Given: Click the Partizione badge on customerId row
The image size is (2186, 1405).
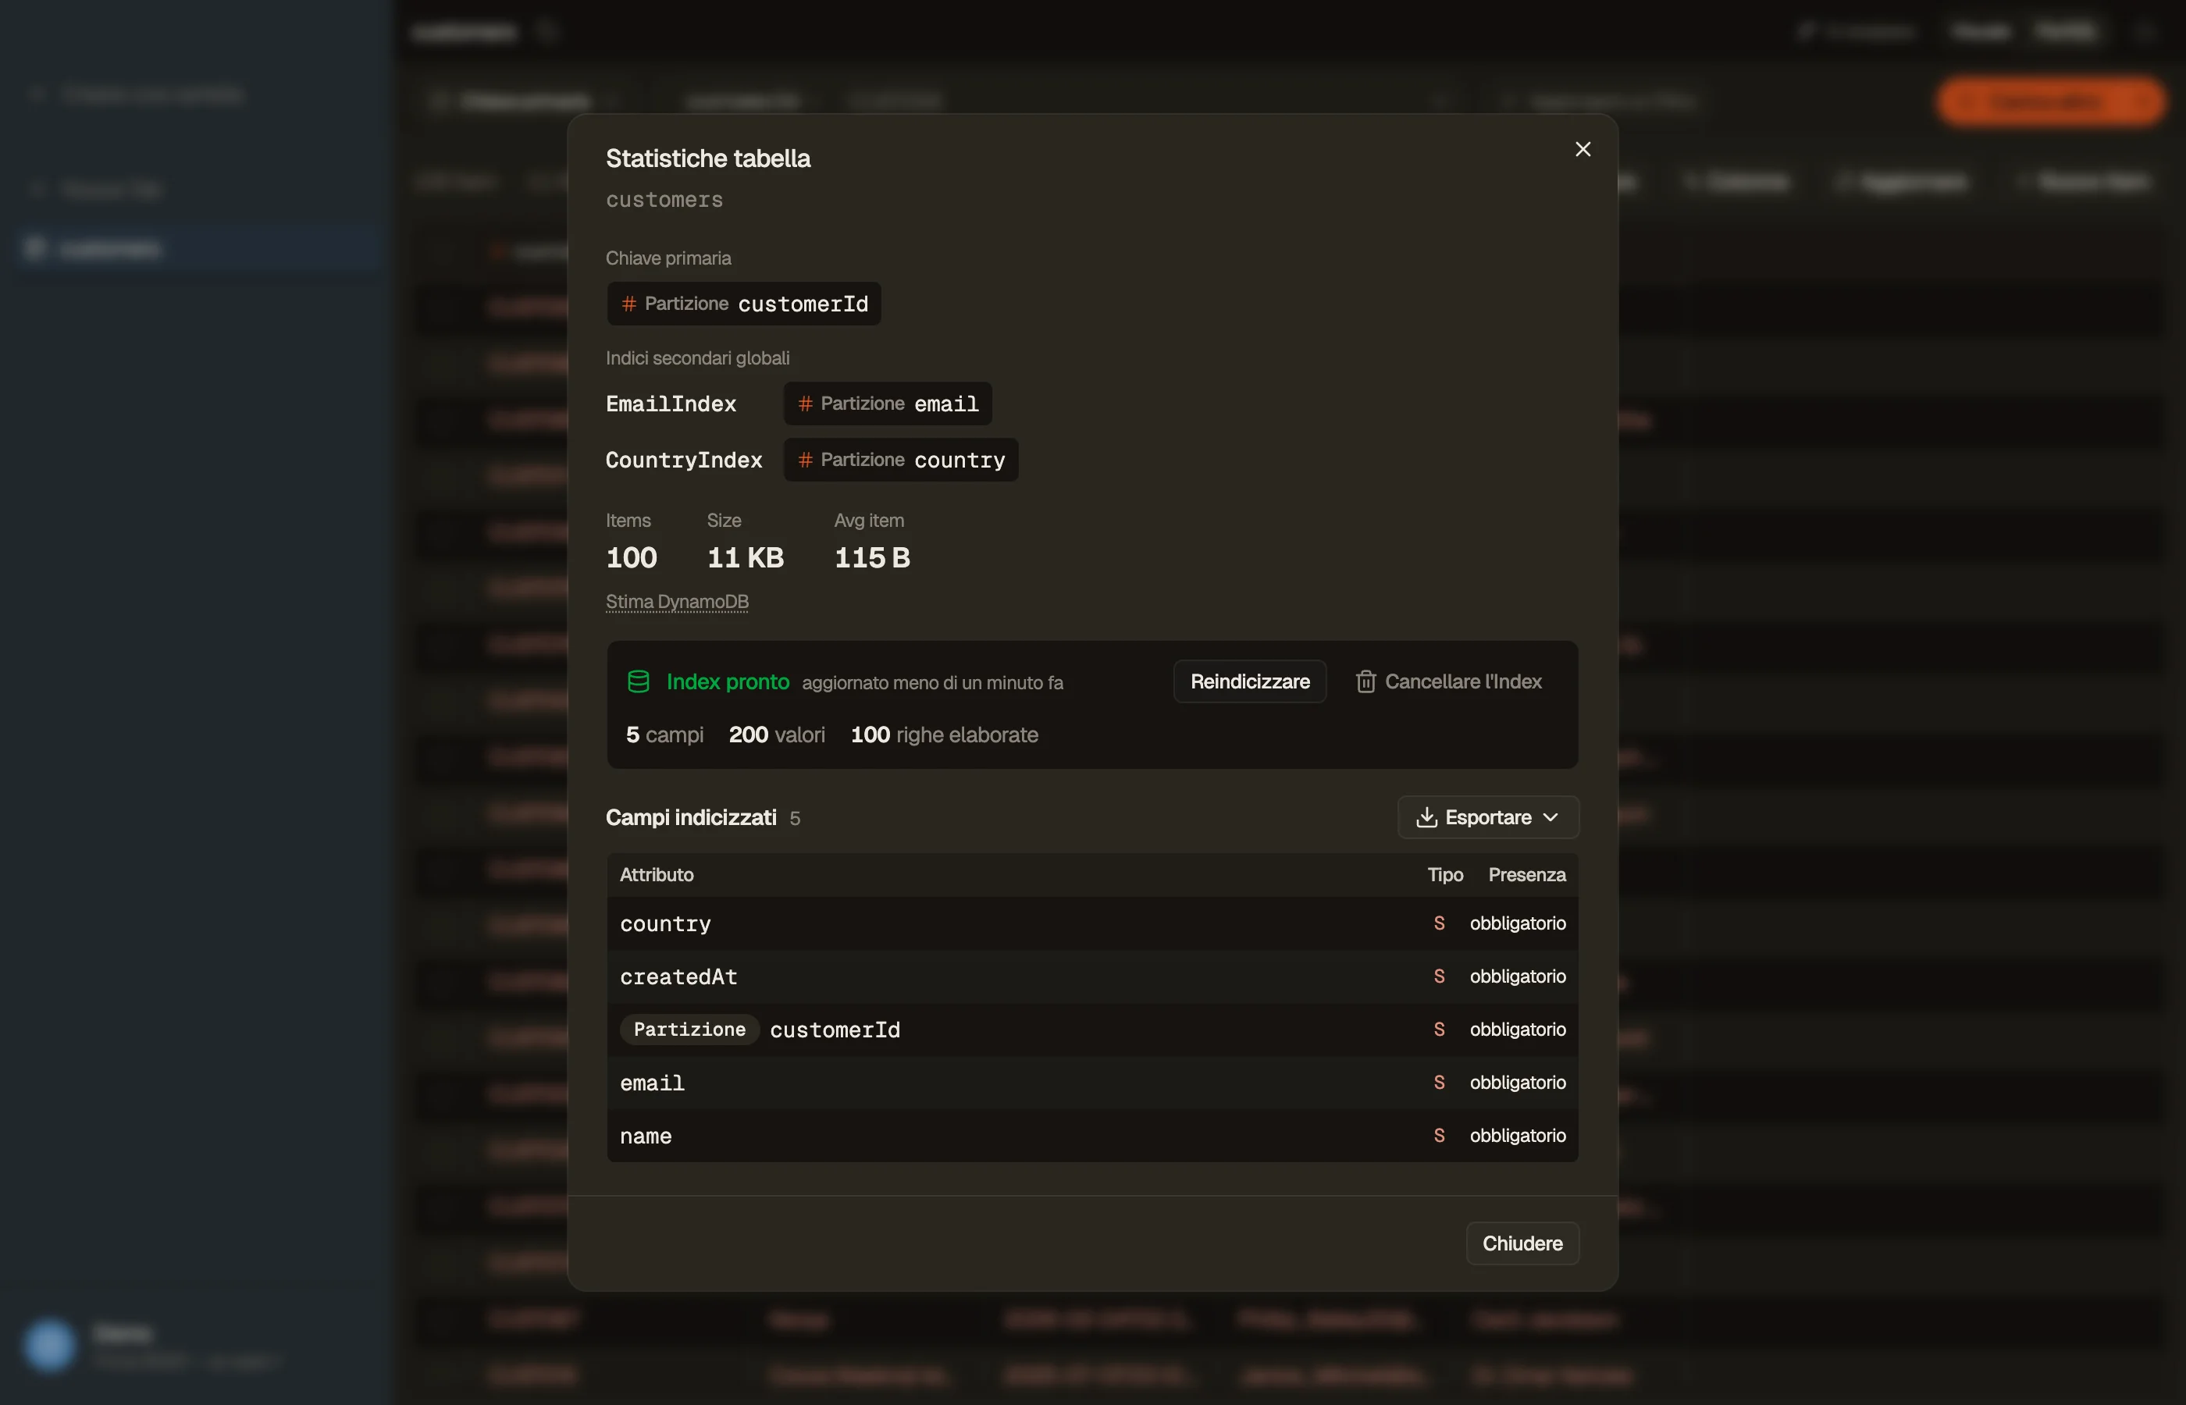Looking at the screenshot, I should pos(689,1030).
